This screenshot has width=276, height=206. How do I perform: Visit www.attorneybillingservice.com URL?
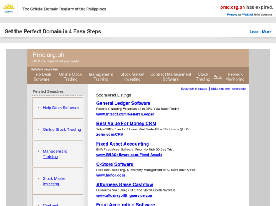pyautogui.click(x=125, y=196)
